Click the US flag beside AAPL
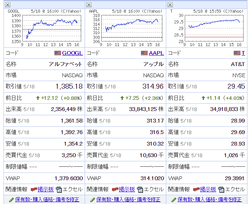Viewport: 249px width, 204px height. 144,53
